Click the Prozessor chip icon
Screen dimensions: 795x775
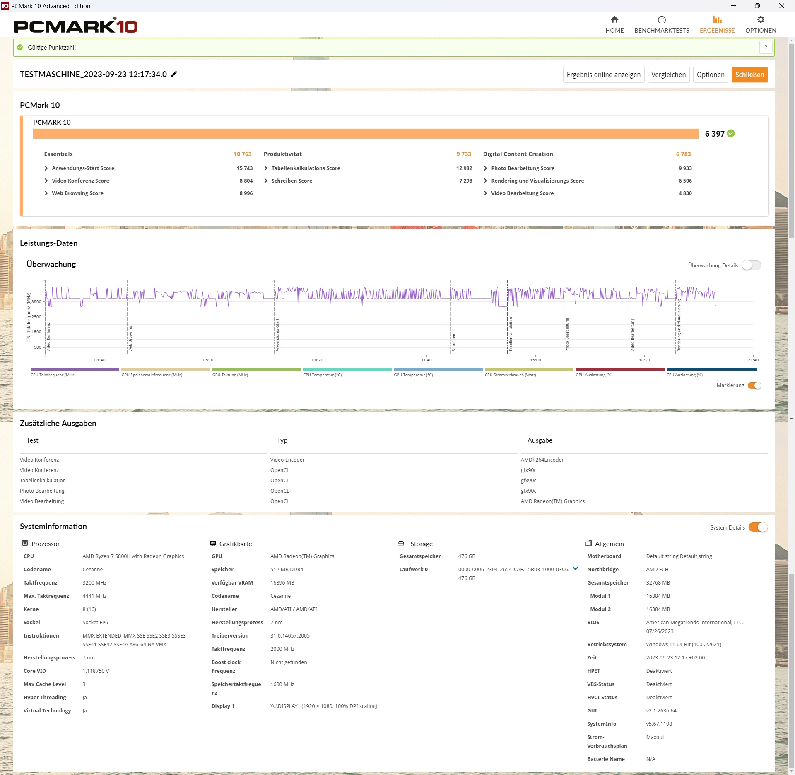pyautogui.click(x=25, y=543)
